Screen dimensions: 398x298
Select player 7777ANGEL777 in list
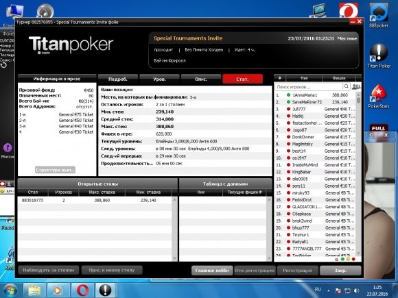[x=315, y=249]
